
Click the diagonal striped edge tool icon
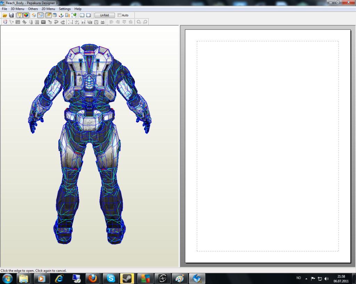pyautogui.click(x=24, y=22)
